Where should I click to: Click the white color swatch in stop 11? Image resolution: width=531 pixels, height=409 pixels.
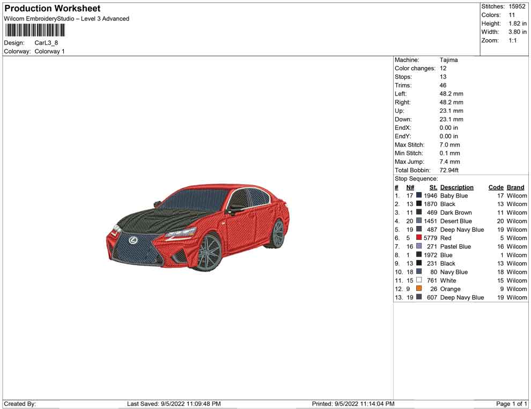point(419,280)
